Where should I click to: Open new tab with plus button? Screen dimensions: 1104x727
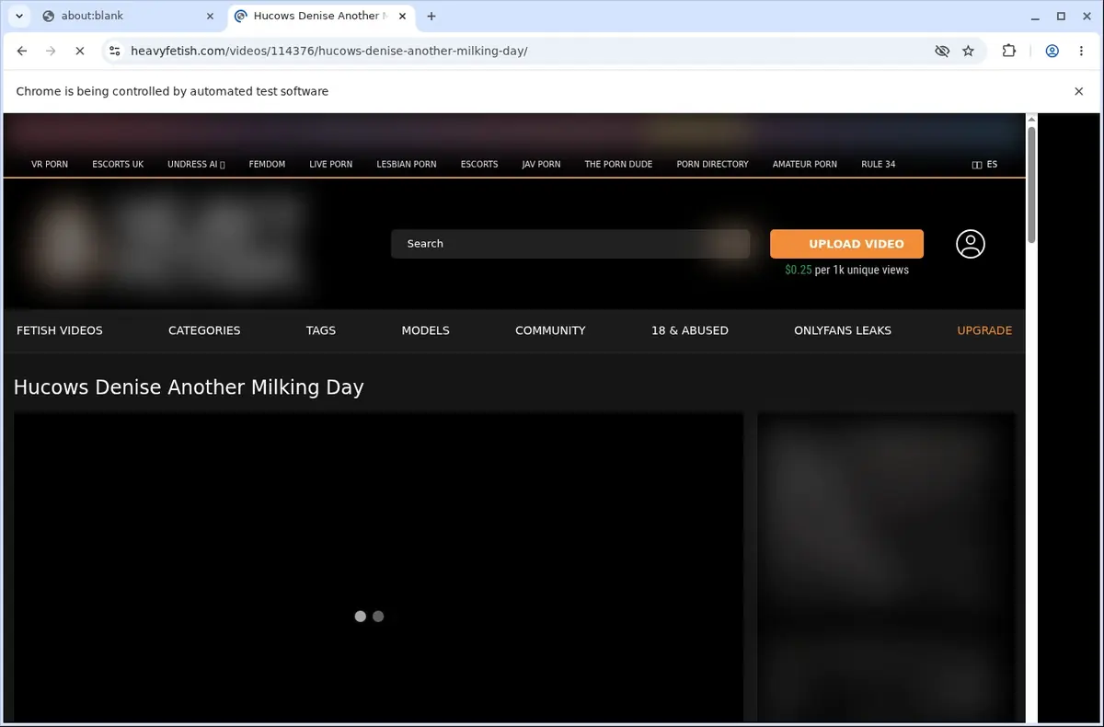(x=431, y=16)
